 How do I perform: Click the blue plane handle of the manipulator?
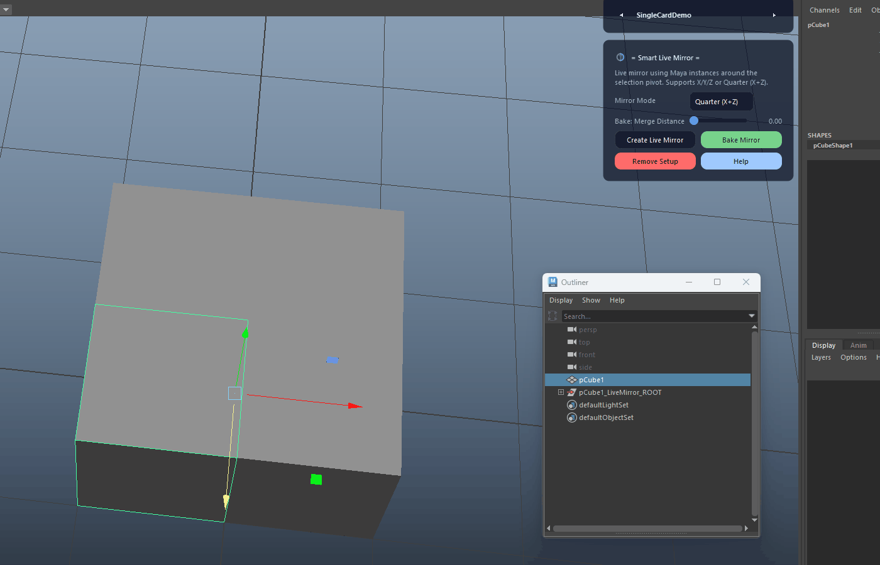(333, 360)
